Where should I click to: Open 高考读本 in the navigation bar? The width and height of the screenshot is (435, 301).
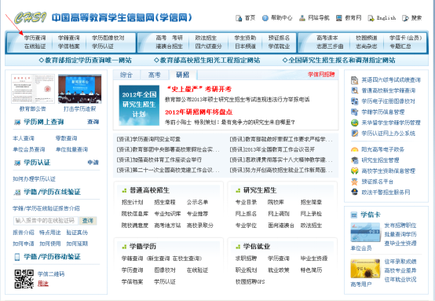point(327,38)
